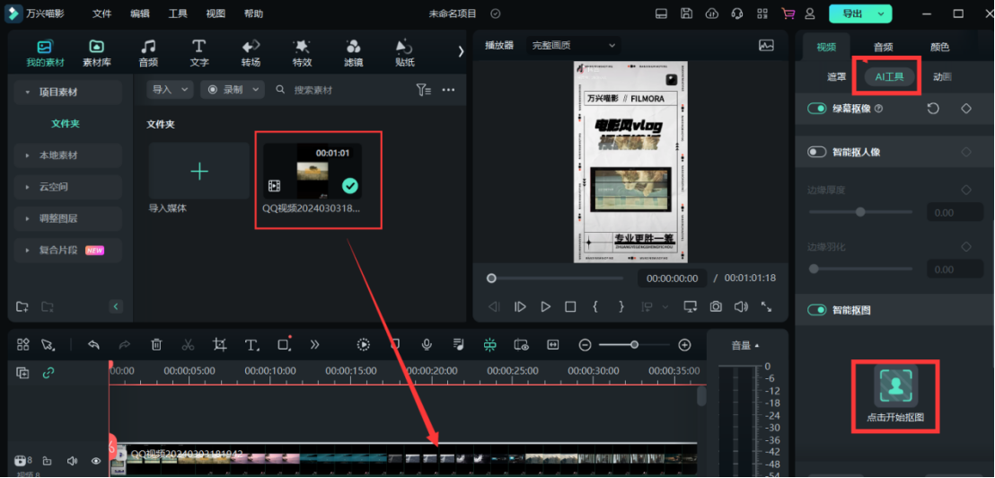The height and width of the screenshot is (478, 995).
Task: Switch to the 动画 tab
Action: point(942,77)
